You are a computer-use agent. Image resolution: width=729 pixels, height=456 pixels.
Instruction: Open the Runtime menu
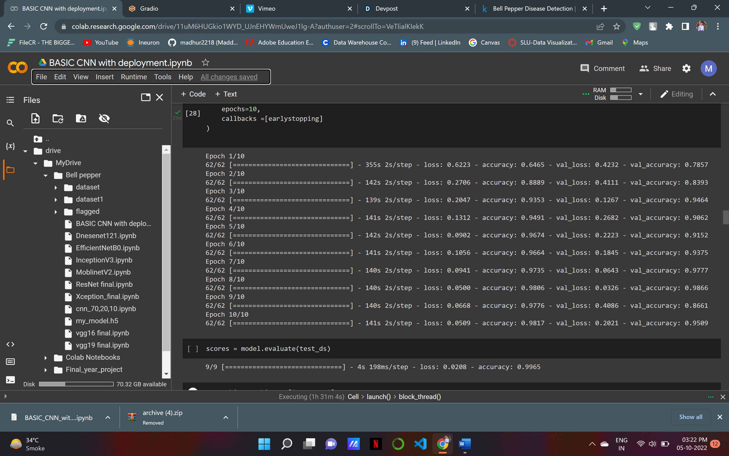[134, 77]
